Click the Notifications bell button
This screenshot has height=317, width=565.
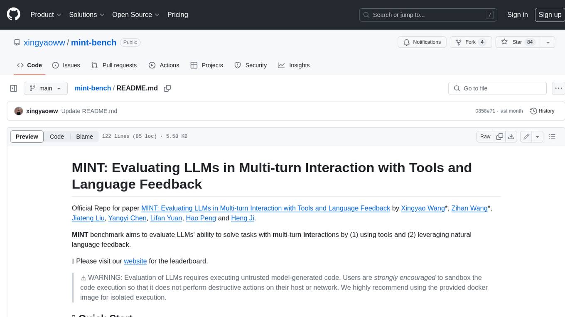[422, 42]
